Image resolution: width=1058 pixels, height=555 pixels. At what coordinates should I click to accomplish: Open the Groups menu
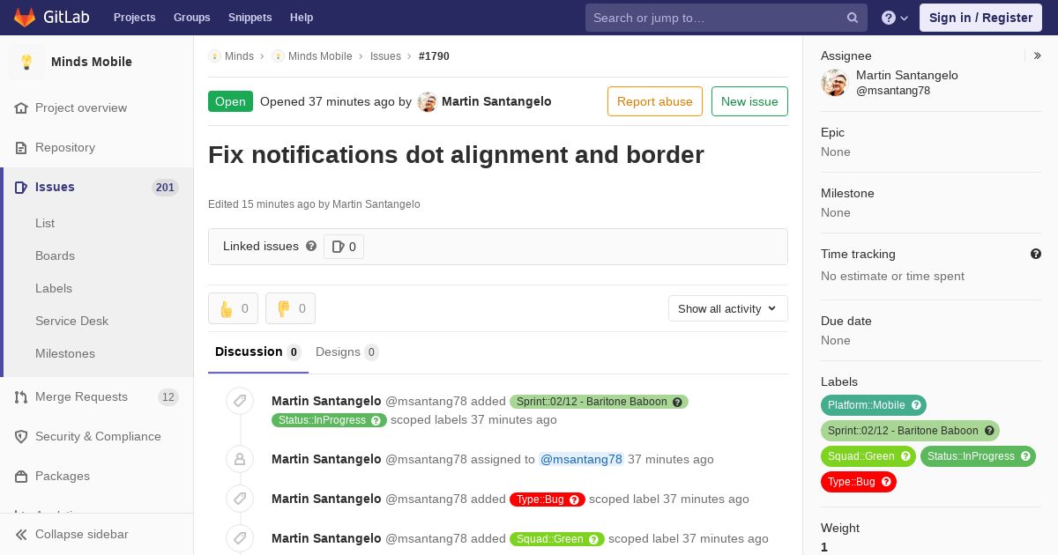(192, 18)
